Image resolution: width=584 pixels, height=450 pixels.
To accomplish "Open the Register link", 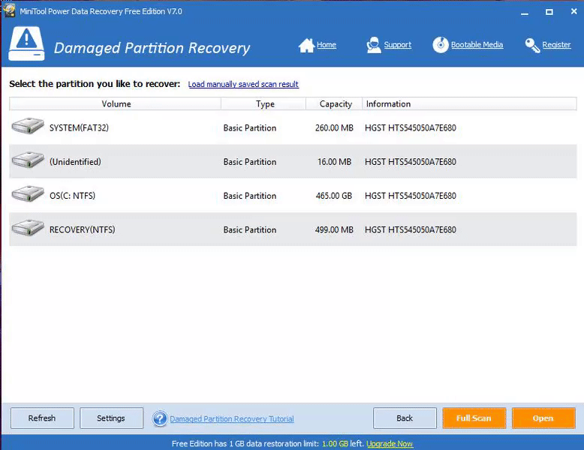I will coord(556,45).
